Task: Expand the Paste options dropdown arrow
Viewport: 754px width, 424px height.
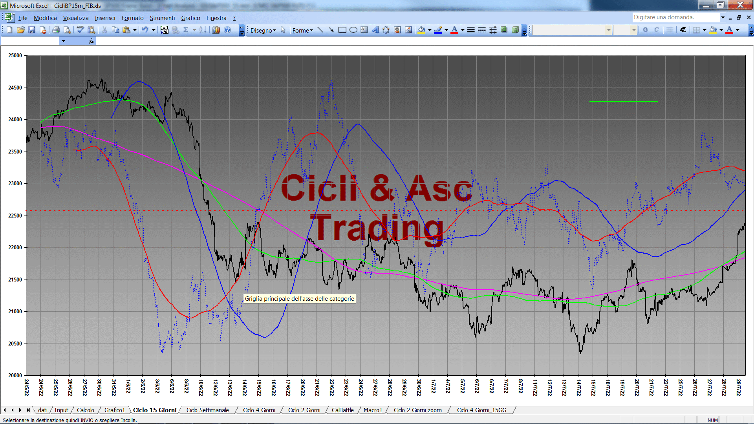Action: click(x=135, y=30)
